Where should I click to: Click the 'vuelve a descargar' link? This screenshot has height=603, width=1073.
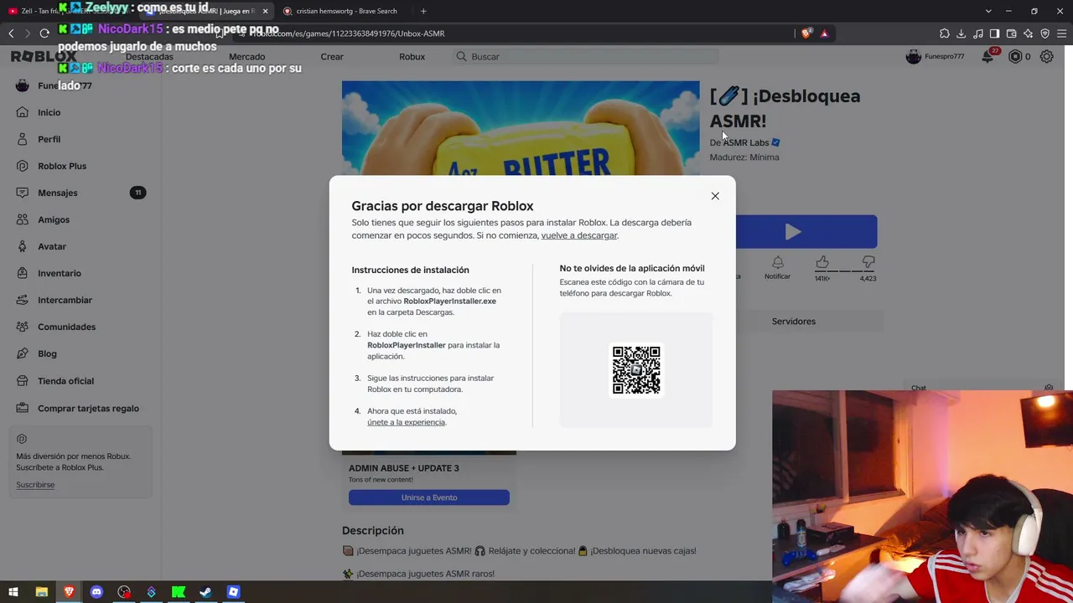[579, 235]
